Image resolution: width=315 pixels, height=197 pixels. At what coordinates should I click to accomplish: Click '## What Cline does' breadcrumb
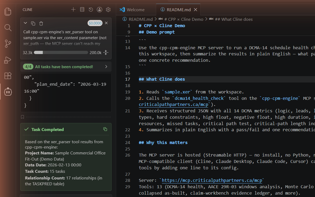[234, 19]
